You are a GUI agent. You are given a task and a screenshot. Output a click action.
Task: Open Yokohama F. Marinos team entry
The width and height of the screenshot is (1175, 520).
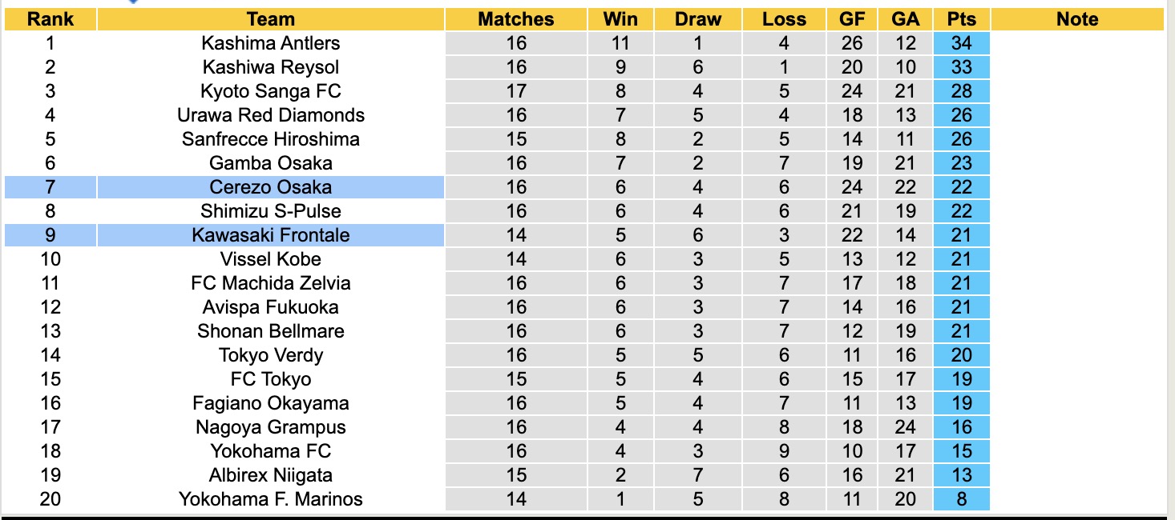pos(271,499)
